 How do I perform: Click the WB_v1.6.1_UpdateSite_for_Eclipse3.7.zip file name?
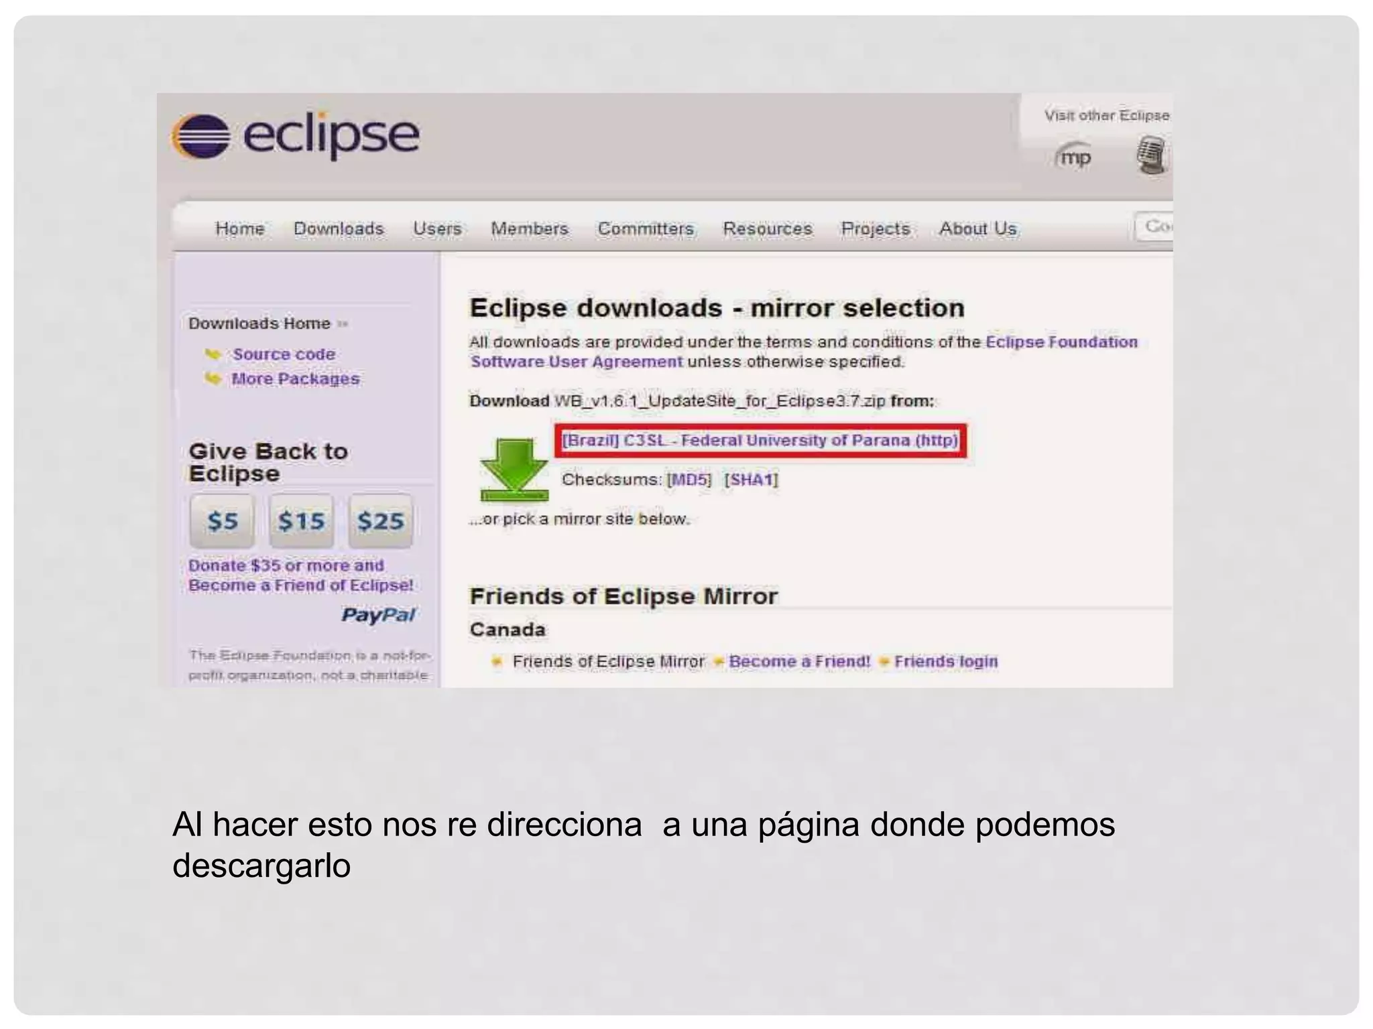point(719,401)
